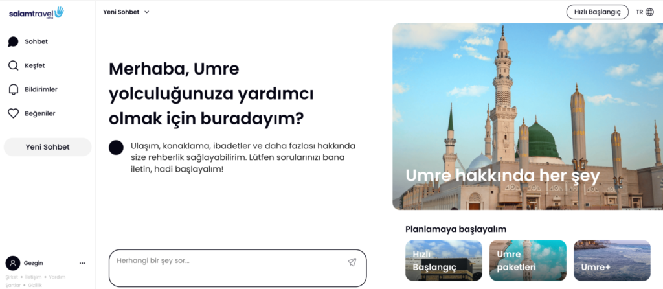This screenshot has width=663, height=289.
Task: Click the Gezgin username label
Action: pos(34,263)
